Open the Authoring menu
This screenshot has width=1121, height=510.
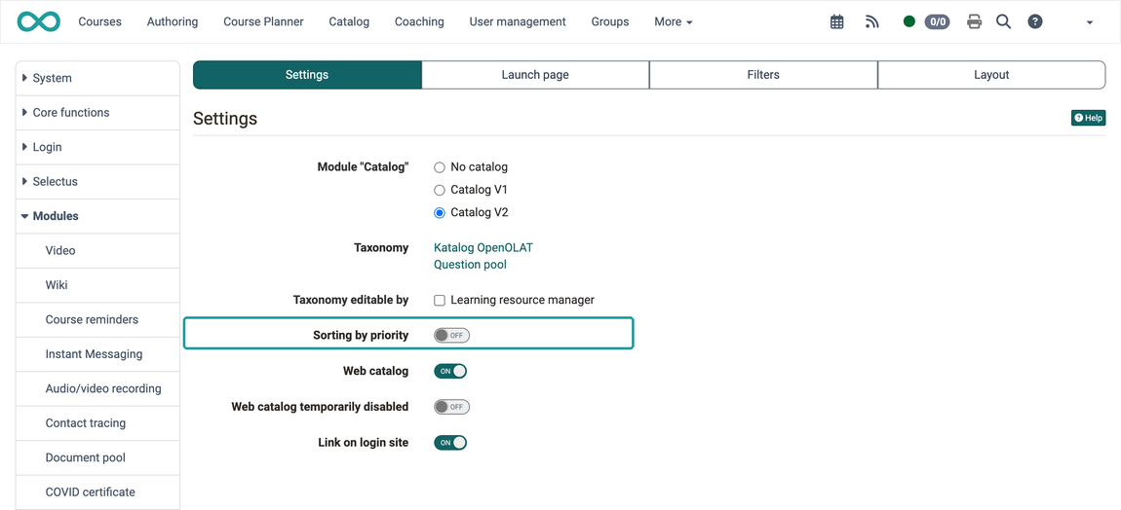tap(173, 22)
